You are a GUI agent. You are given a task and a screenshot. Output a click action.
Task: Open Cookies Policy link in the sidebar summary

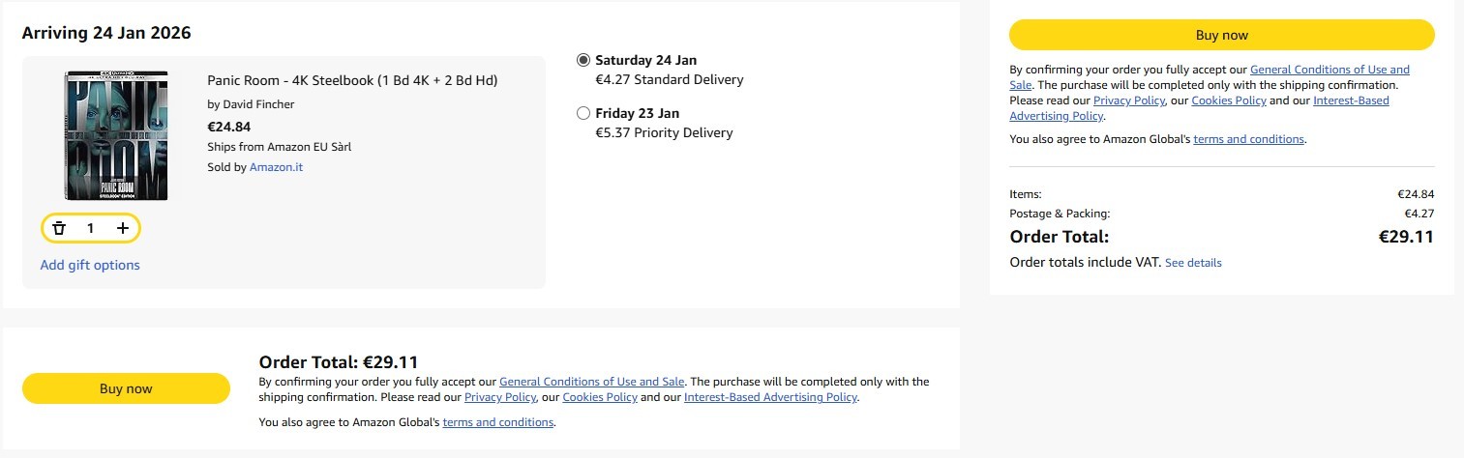1227,100
